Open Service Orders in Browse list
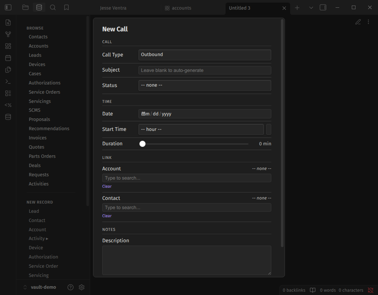This screenshot has width=378, height=295. pyautogui.click(x=44, y=92)
